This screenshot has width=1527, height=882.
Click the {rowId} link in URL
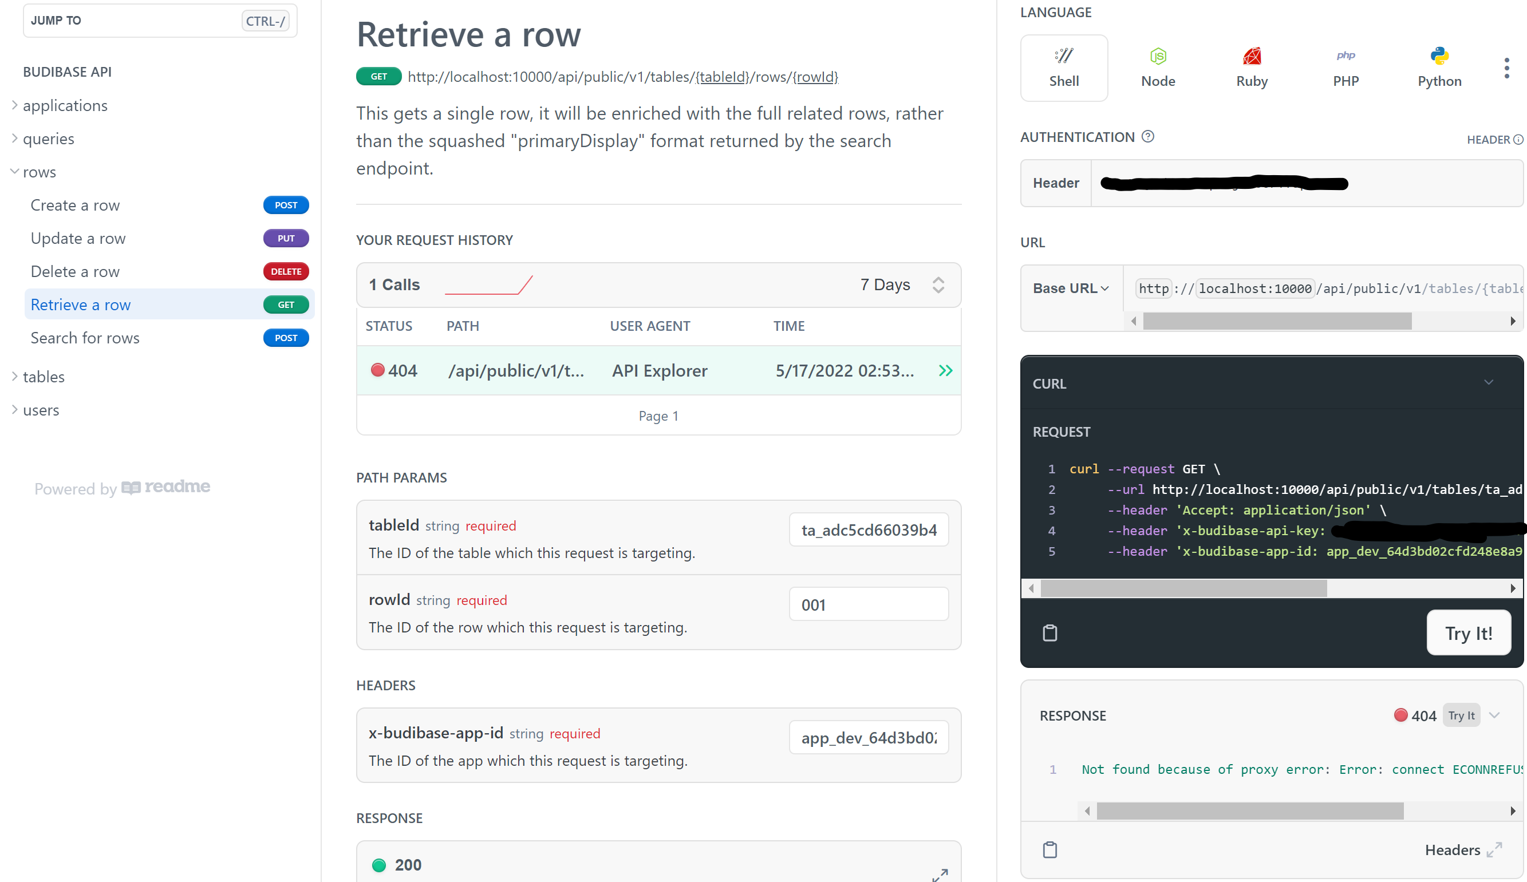815,77
